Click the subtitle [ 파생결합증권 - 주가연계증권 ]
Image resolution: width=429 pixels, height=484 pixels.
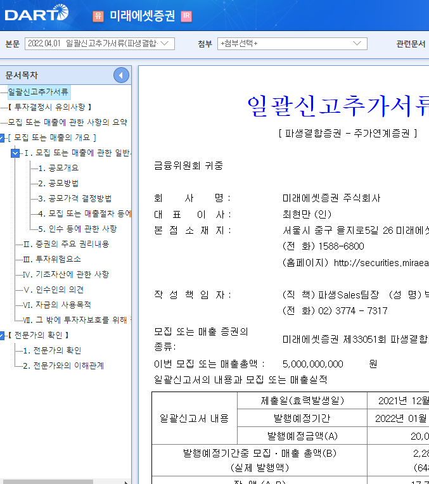tap(348, 133)
